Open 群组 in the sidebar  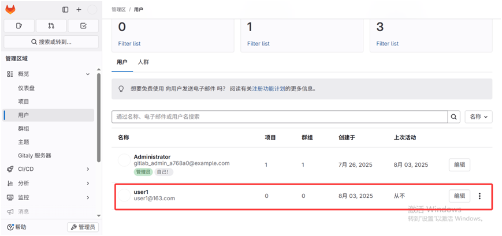(23, 129)
